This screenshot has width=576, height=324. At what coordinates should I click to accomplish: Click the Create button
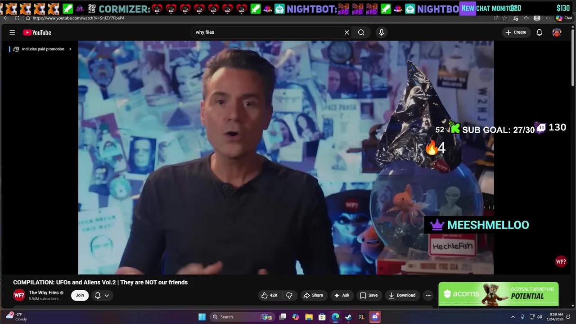click(516, 32)
